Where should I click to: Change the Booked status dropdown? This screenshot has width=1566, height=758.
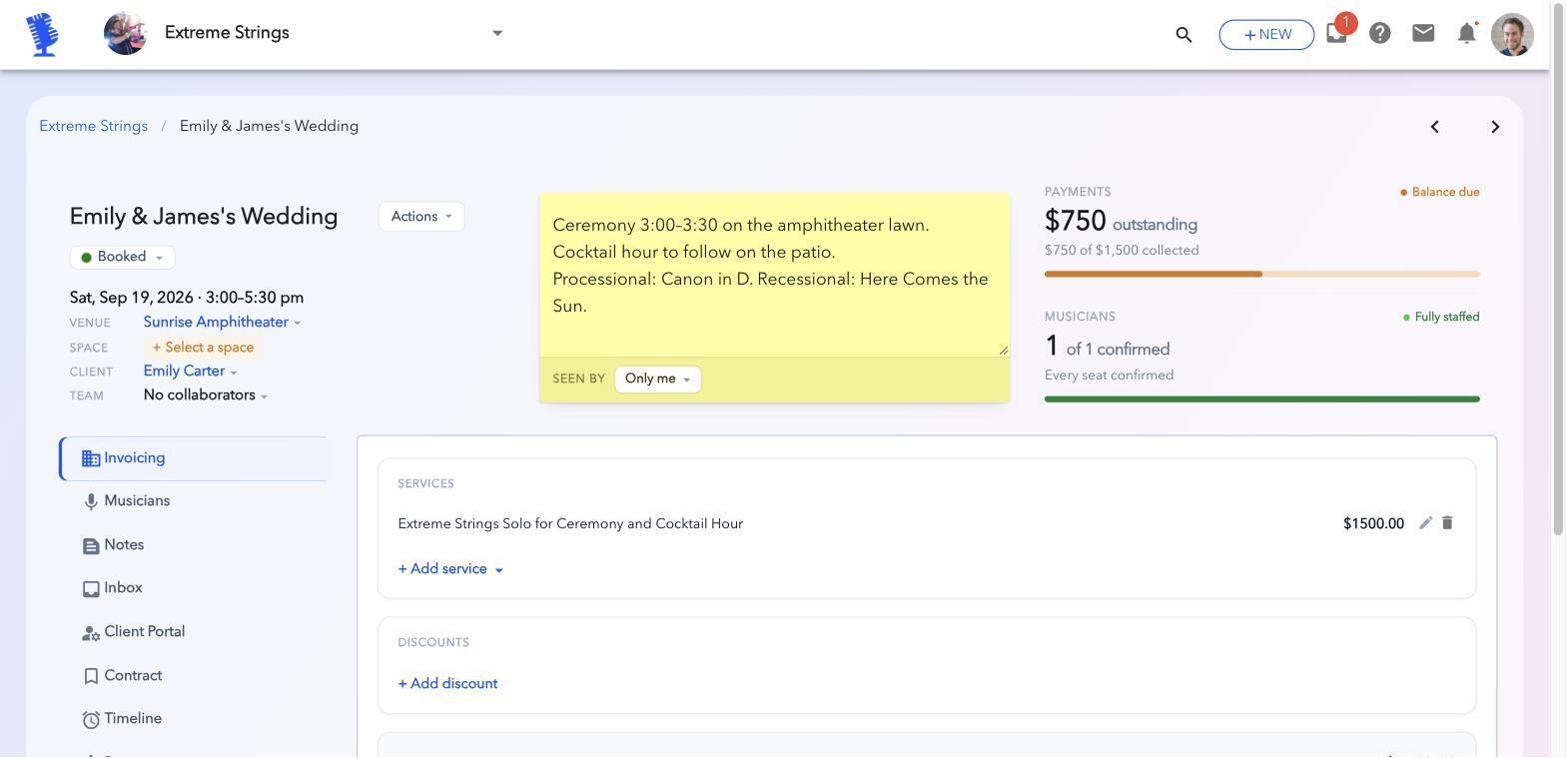[122, 258]
